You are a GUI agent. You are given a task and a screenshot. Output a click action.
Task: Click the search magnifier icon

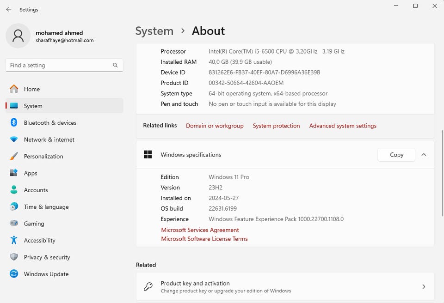pyautogui.click(x=115, y=65)
